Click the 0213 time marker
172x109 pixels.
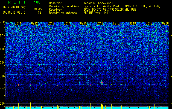pyautogui.click(x=51, y=23)
